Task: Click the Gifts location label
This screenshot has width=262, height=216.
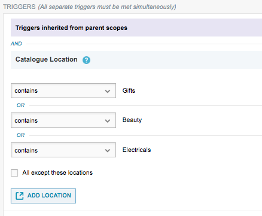Action: [x=129, y=90]
